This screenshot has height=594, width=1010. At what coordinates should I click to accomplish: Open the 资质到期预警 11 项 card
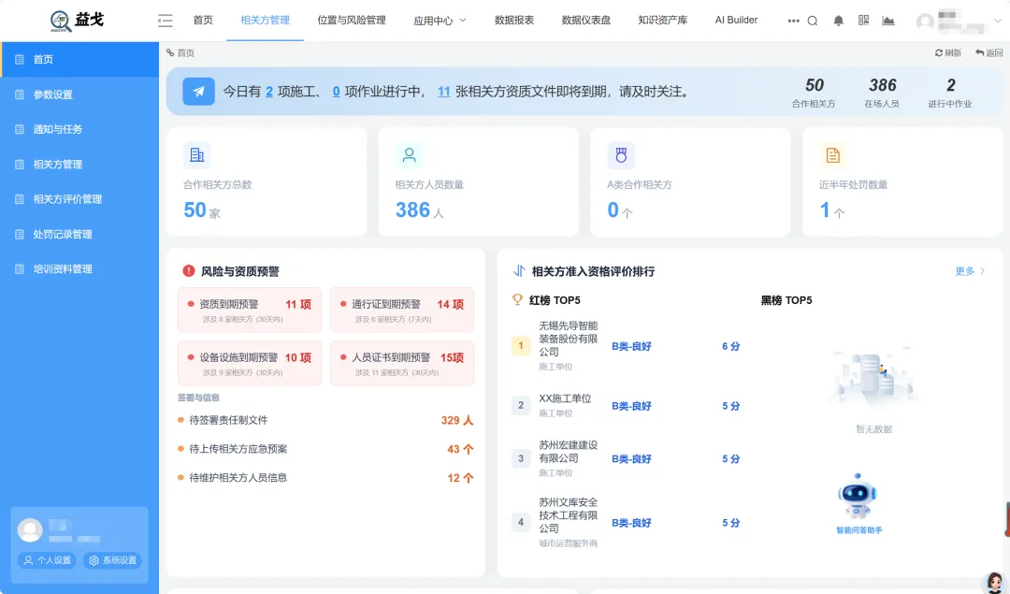(250, 310)
